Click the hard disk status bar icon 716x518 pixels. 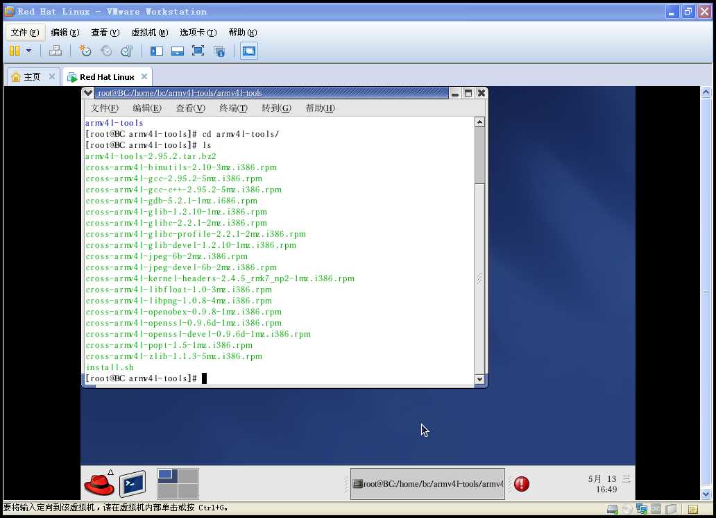tap(613, 509)
